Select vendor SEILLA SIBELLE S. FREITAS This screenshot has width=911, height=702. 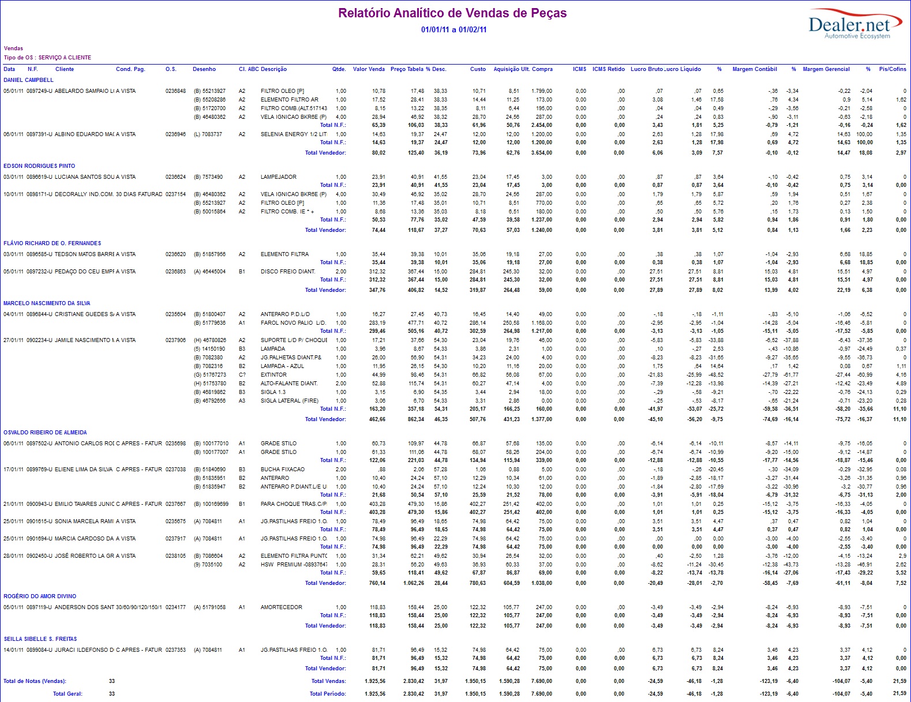pos(40,639)
